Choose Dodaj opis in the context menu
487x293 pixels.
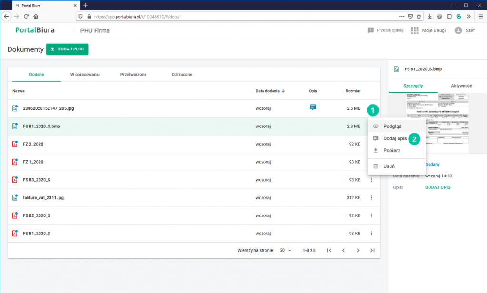pyautogui.click(x=397, y=138)
